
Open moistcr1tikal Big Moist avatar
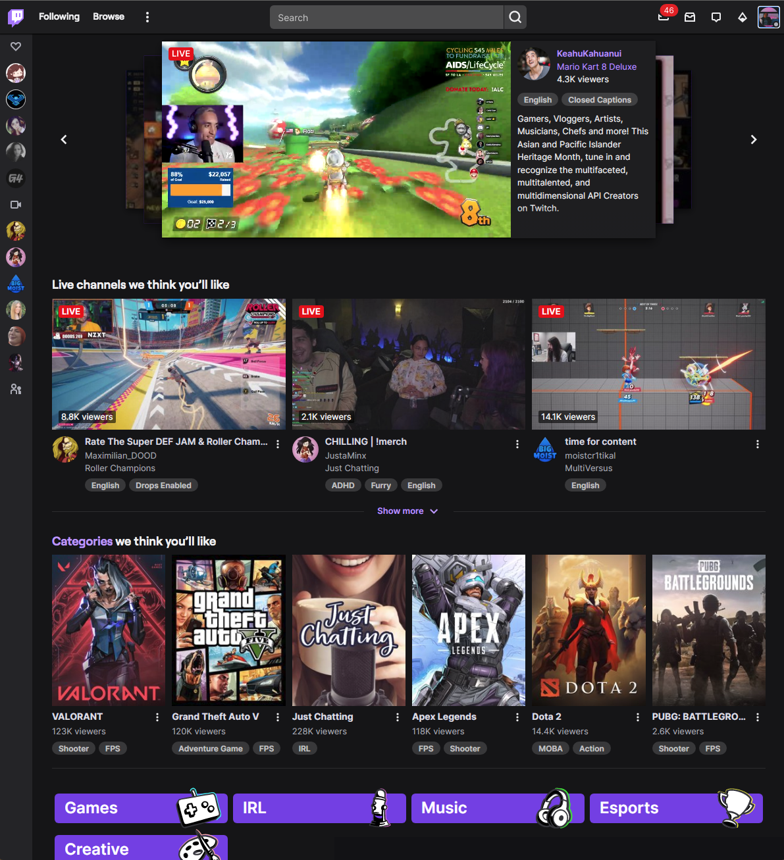pyautogui.click(x=545, y=449)
